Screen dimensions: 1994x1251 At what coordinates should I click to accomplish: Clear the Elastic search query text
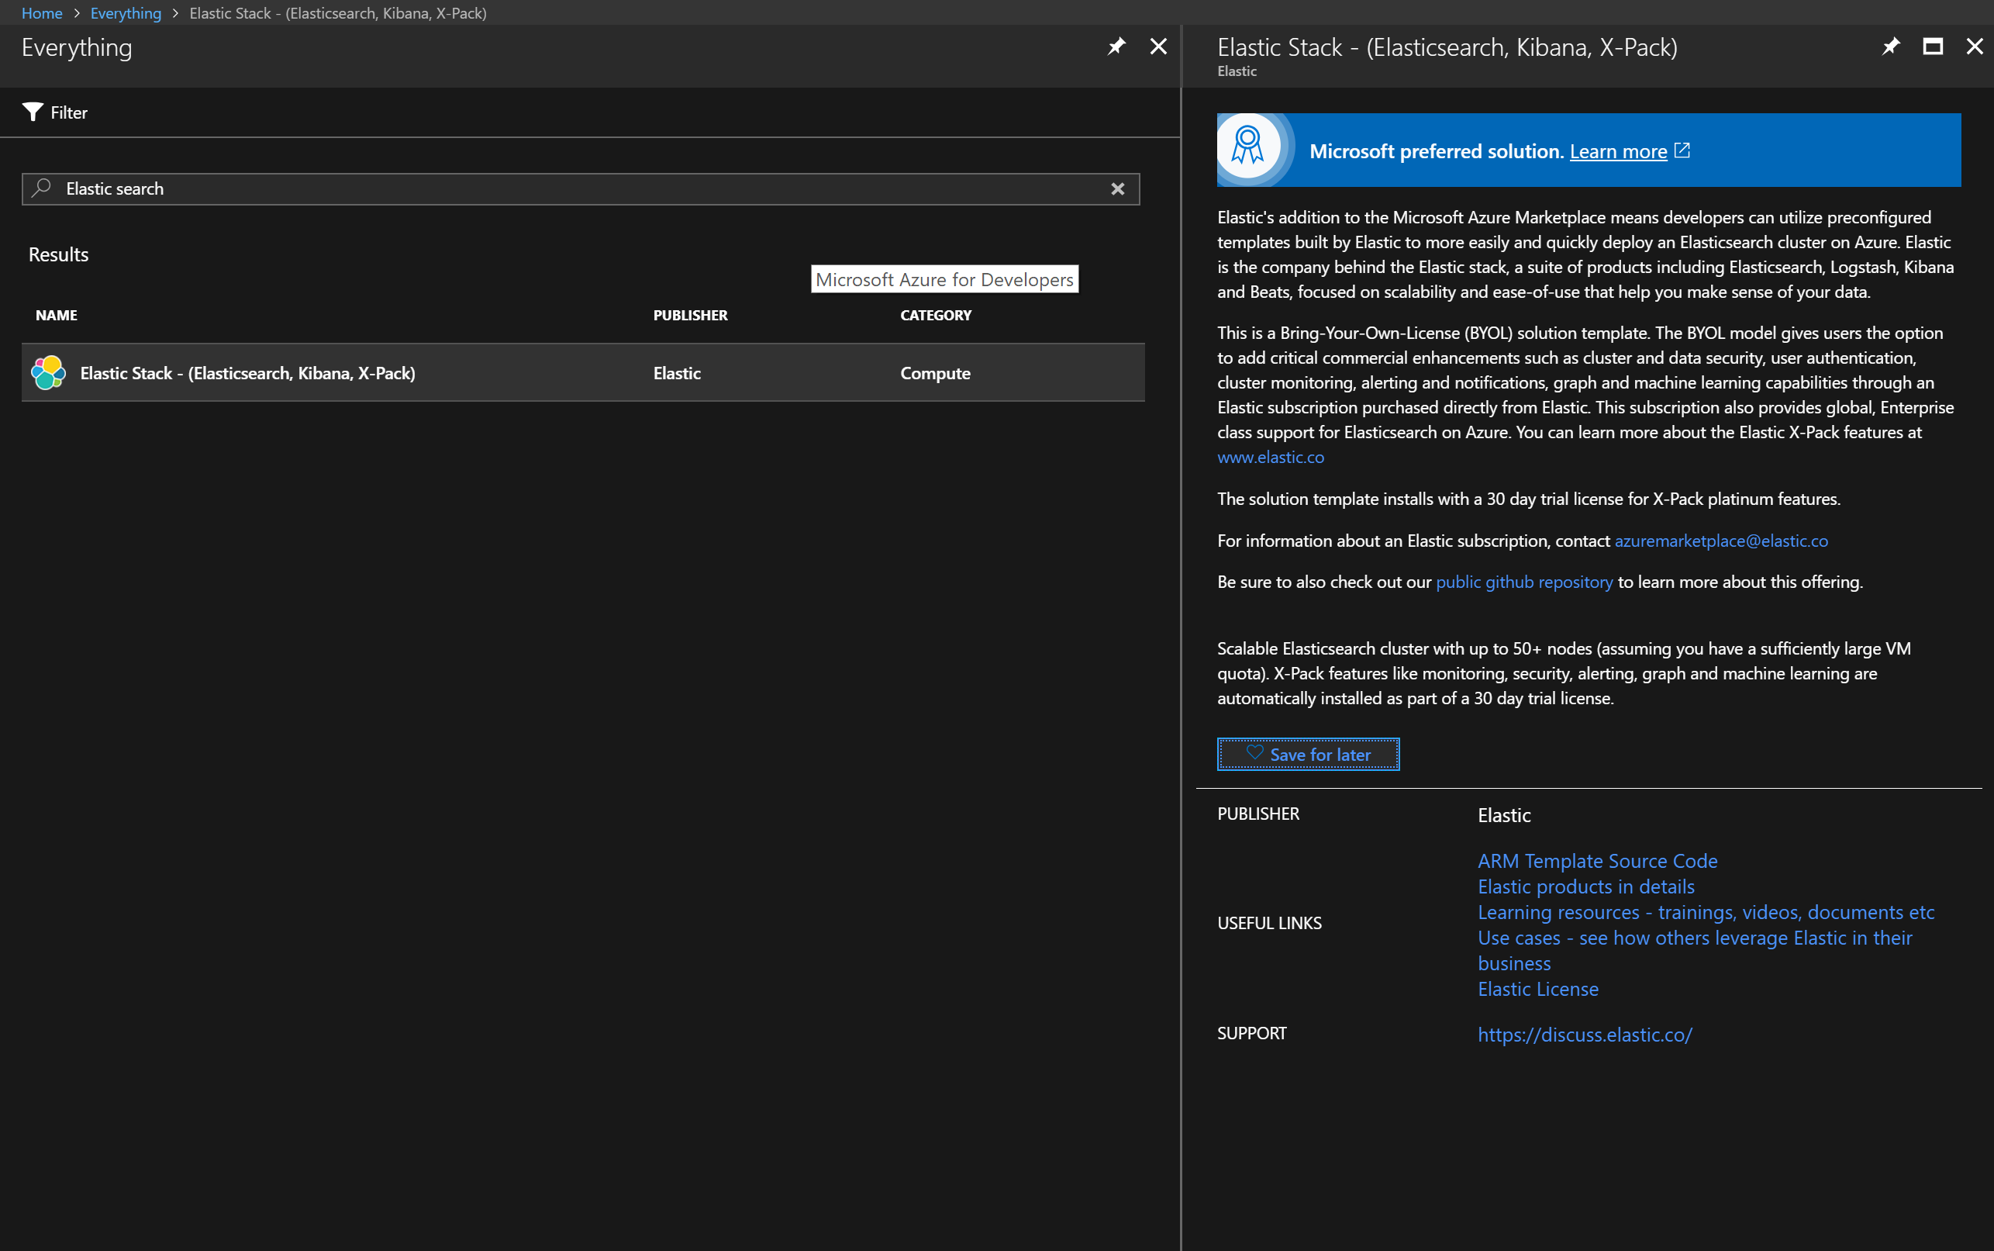pyautogui.click(x=1117, y=188)
